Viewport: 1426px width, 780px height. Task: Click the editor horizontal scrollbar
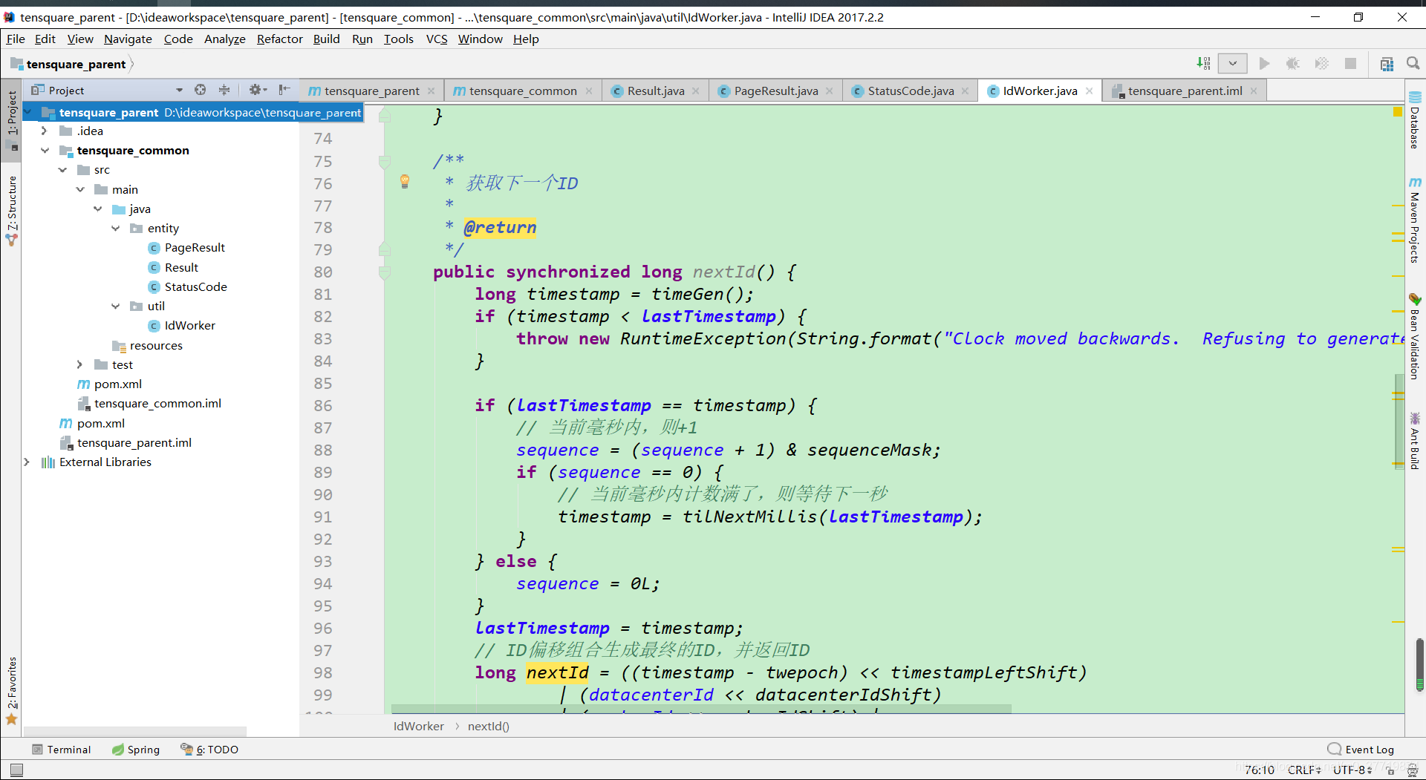pos(701,709)
